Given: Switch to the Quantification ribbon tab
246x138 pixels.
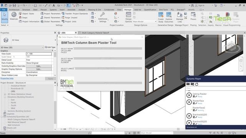Looking at the screenshot, I should (x=150, y=10).
